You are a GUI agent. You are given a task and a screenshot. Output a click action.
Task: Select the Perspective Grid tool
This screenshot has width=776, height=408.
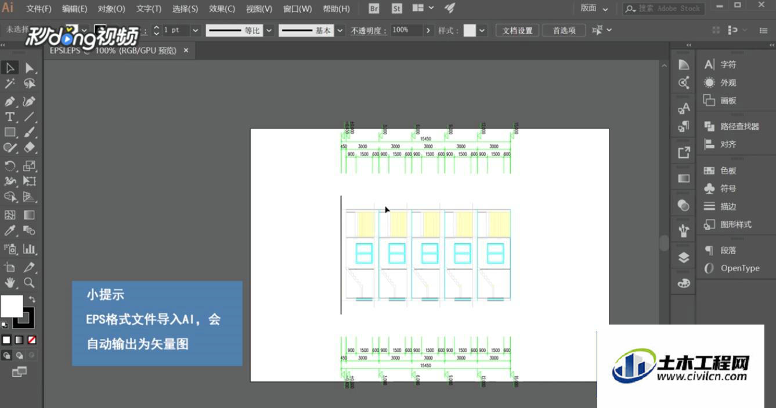(x=30, y=198)
